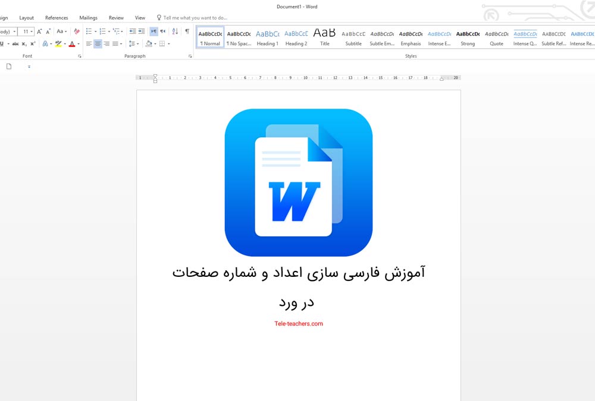Set left-to-right text direction
The height and width of the screenshot is (401, 595).
click(x=154, y=31)
